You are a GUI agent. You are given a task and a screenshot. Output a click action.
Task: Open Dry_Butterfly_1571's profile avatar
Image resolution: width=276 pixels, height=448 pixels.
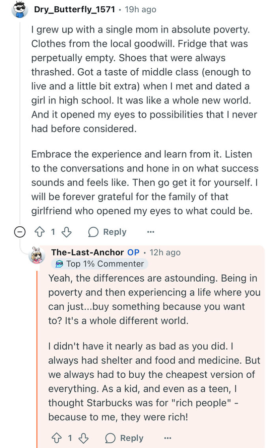19,9
